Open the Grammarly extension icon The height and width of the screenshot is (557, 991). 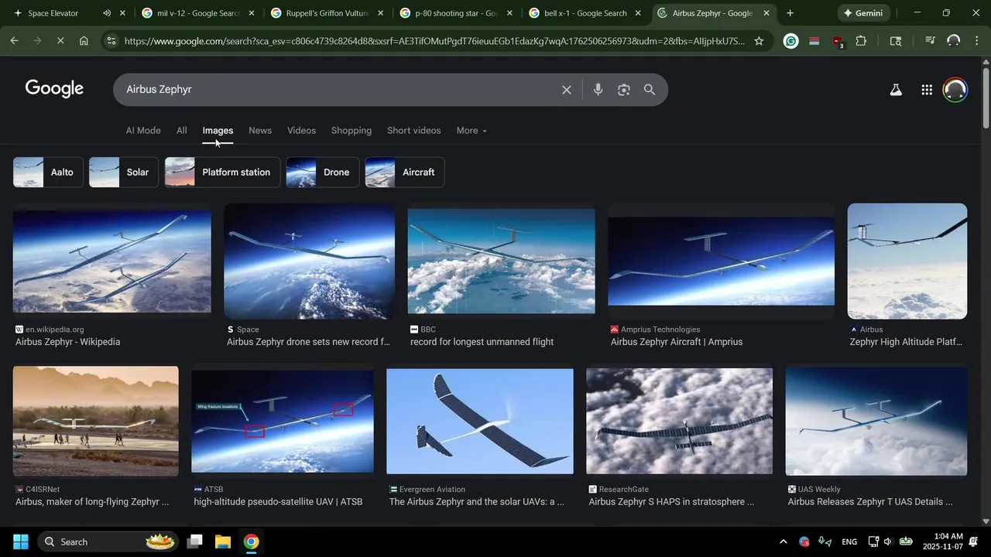(790, 41)
